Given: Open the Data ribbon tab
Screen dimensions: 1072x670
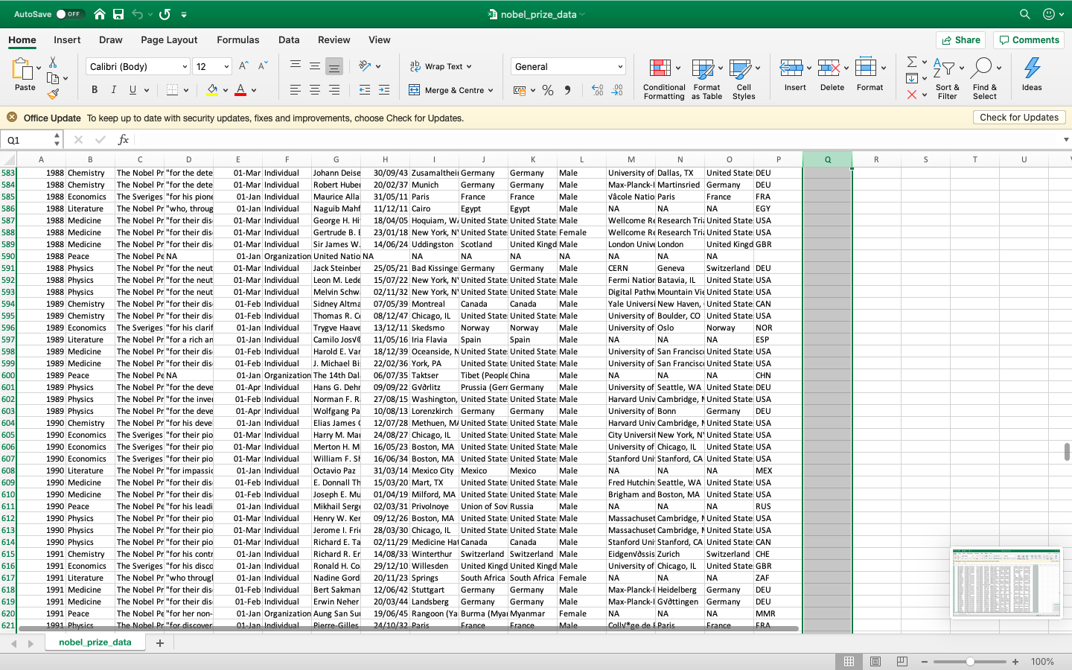Looking at the screenshot, I should coord(289,39).
